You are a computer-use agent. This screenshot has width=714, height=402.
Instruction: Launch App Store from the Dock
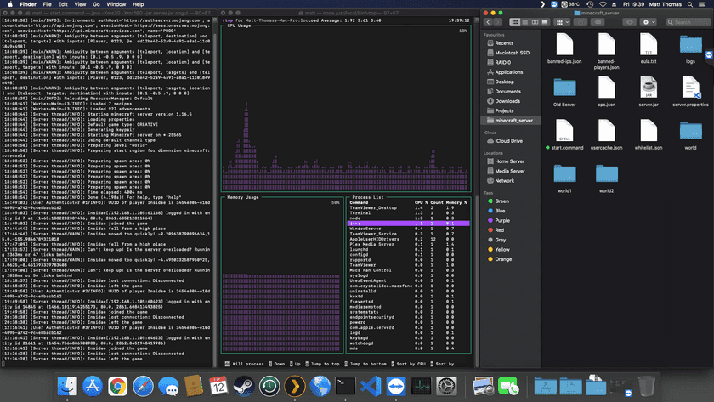point(93,387)
